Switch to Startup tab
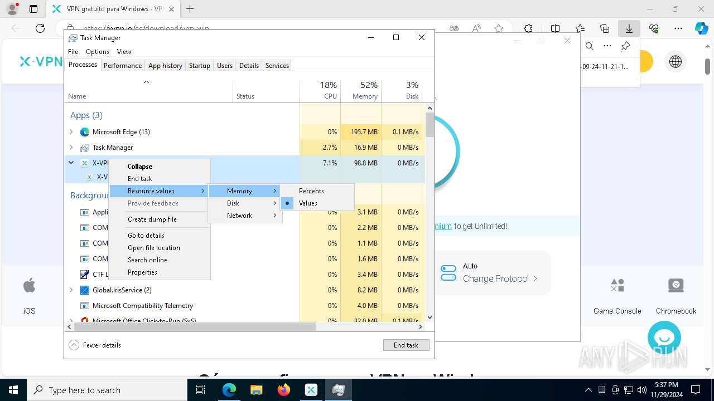Screen dimensions: 714x401 [199, 66]
